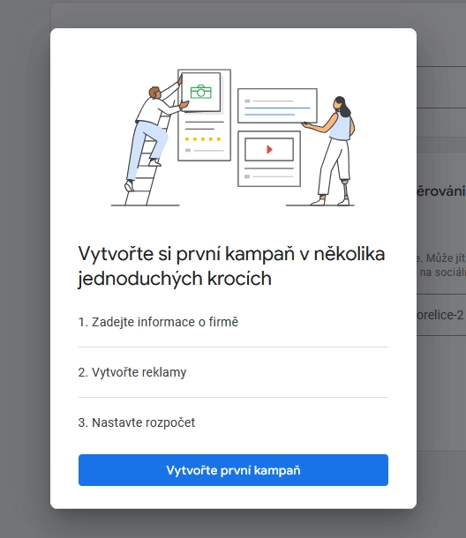Click the partially hidden ěrování heading behind dialog
Viewport: 466px width, 538px height.
(441, 191)
